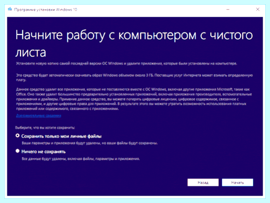Screen dimensions: 270x203
Task: Click the "Назад" button
Action: (203, 183)
